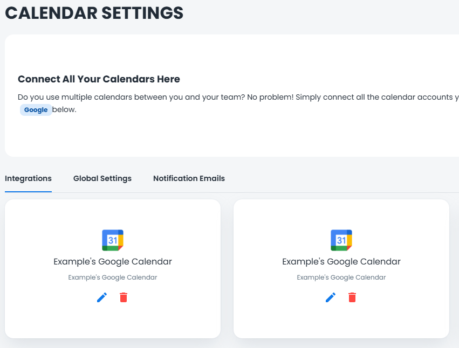Switch to the Integrations tab
The image size is (459, 348).
pyautogui.click(x=28, y=178)
